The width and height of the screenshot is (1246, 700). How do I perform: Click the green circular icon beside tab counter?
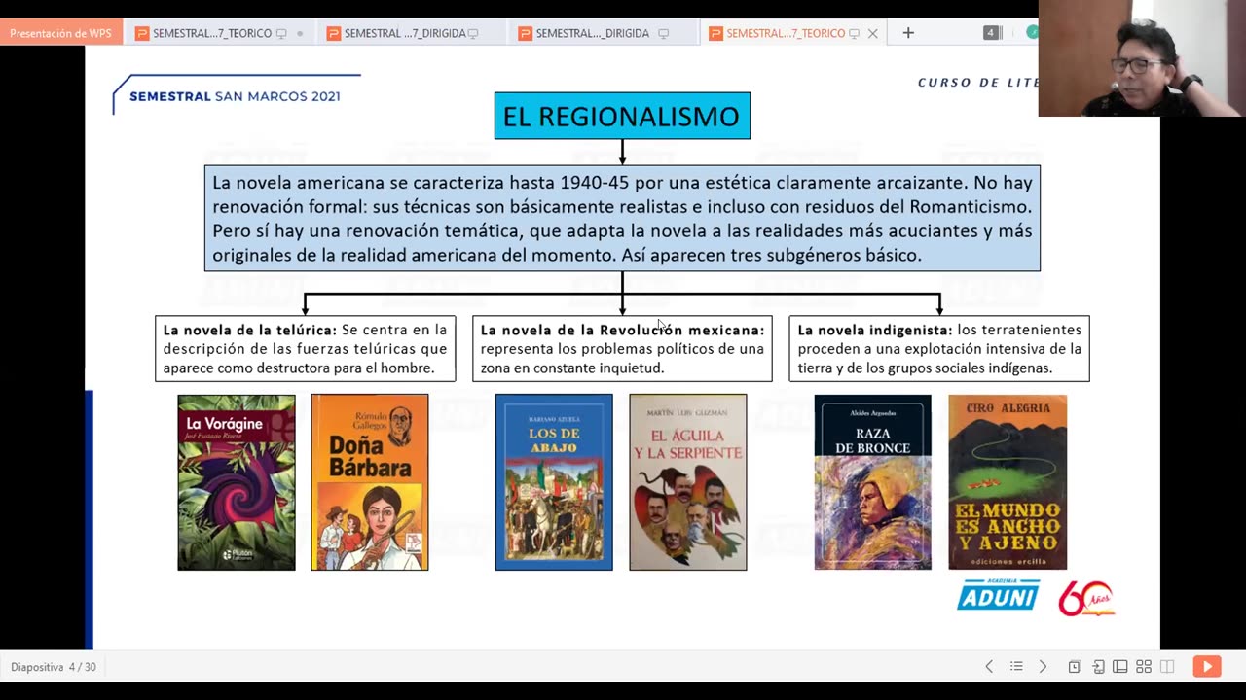tap(1032, 33)
